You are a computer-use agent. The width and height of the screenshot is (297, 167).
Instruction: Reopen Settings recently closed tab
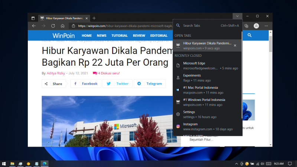tap(207, 114)
